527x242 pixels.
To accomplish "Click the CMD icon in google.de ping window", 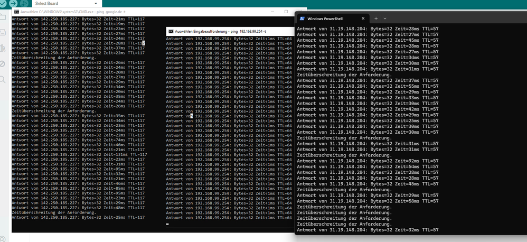I will (x=16, y=12).
